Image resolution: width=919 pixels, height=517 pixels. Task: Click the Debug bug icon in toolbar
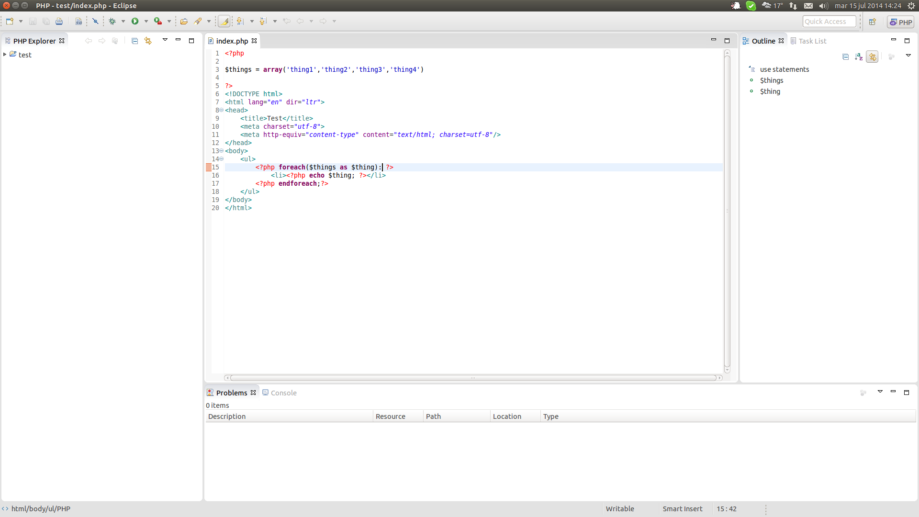click(112, 22)
